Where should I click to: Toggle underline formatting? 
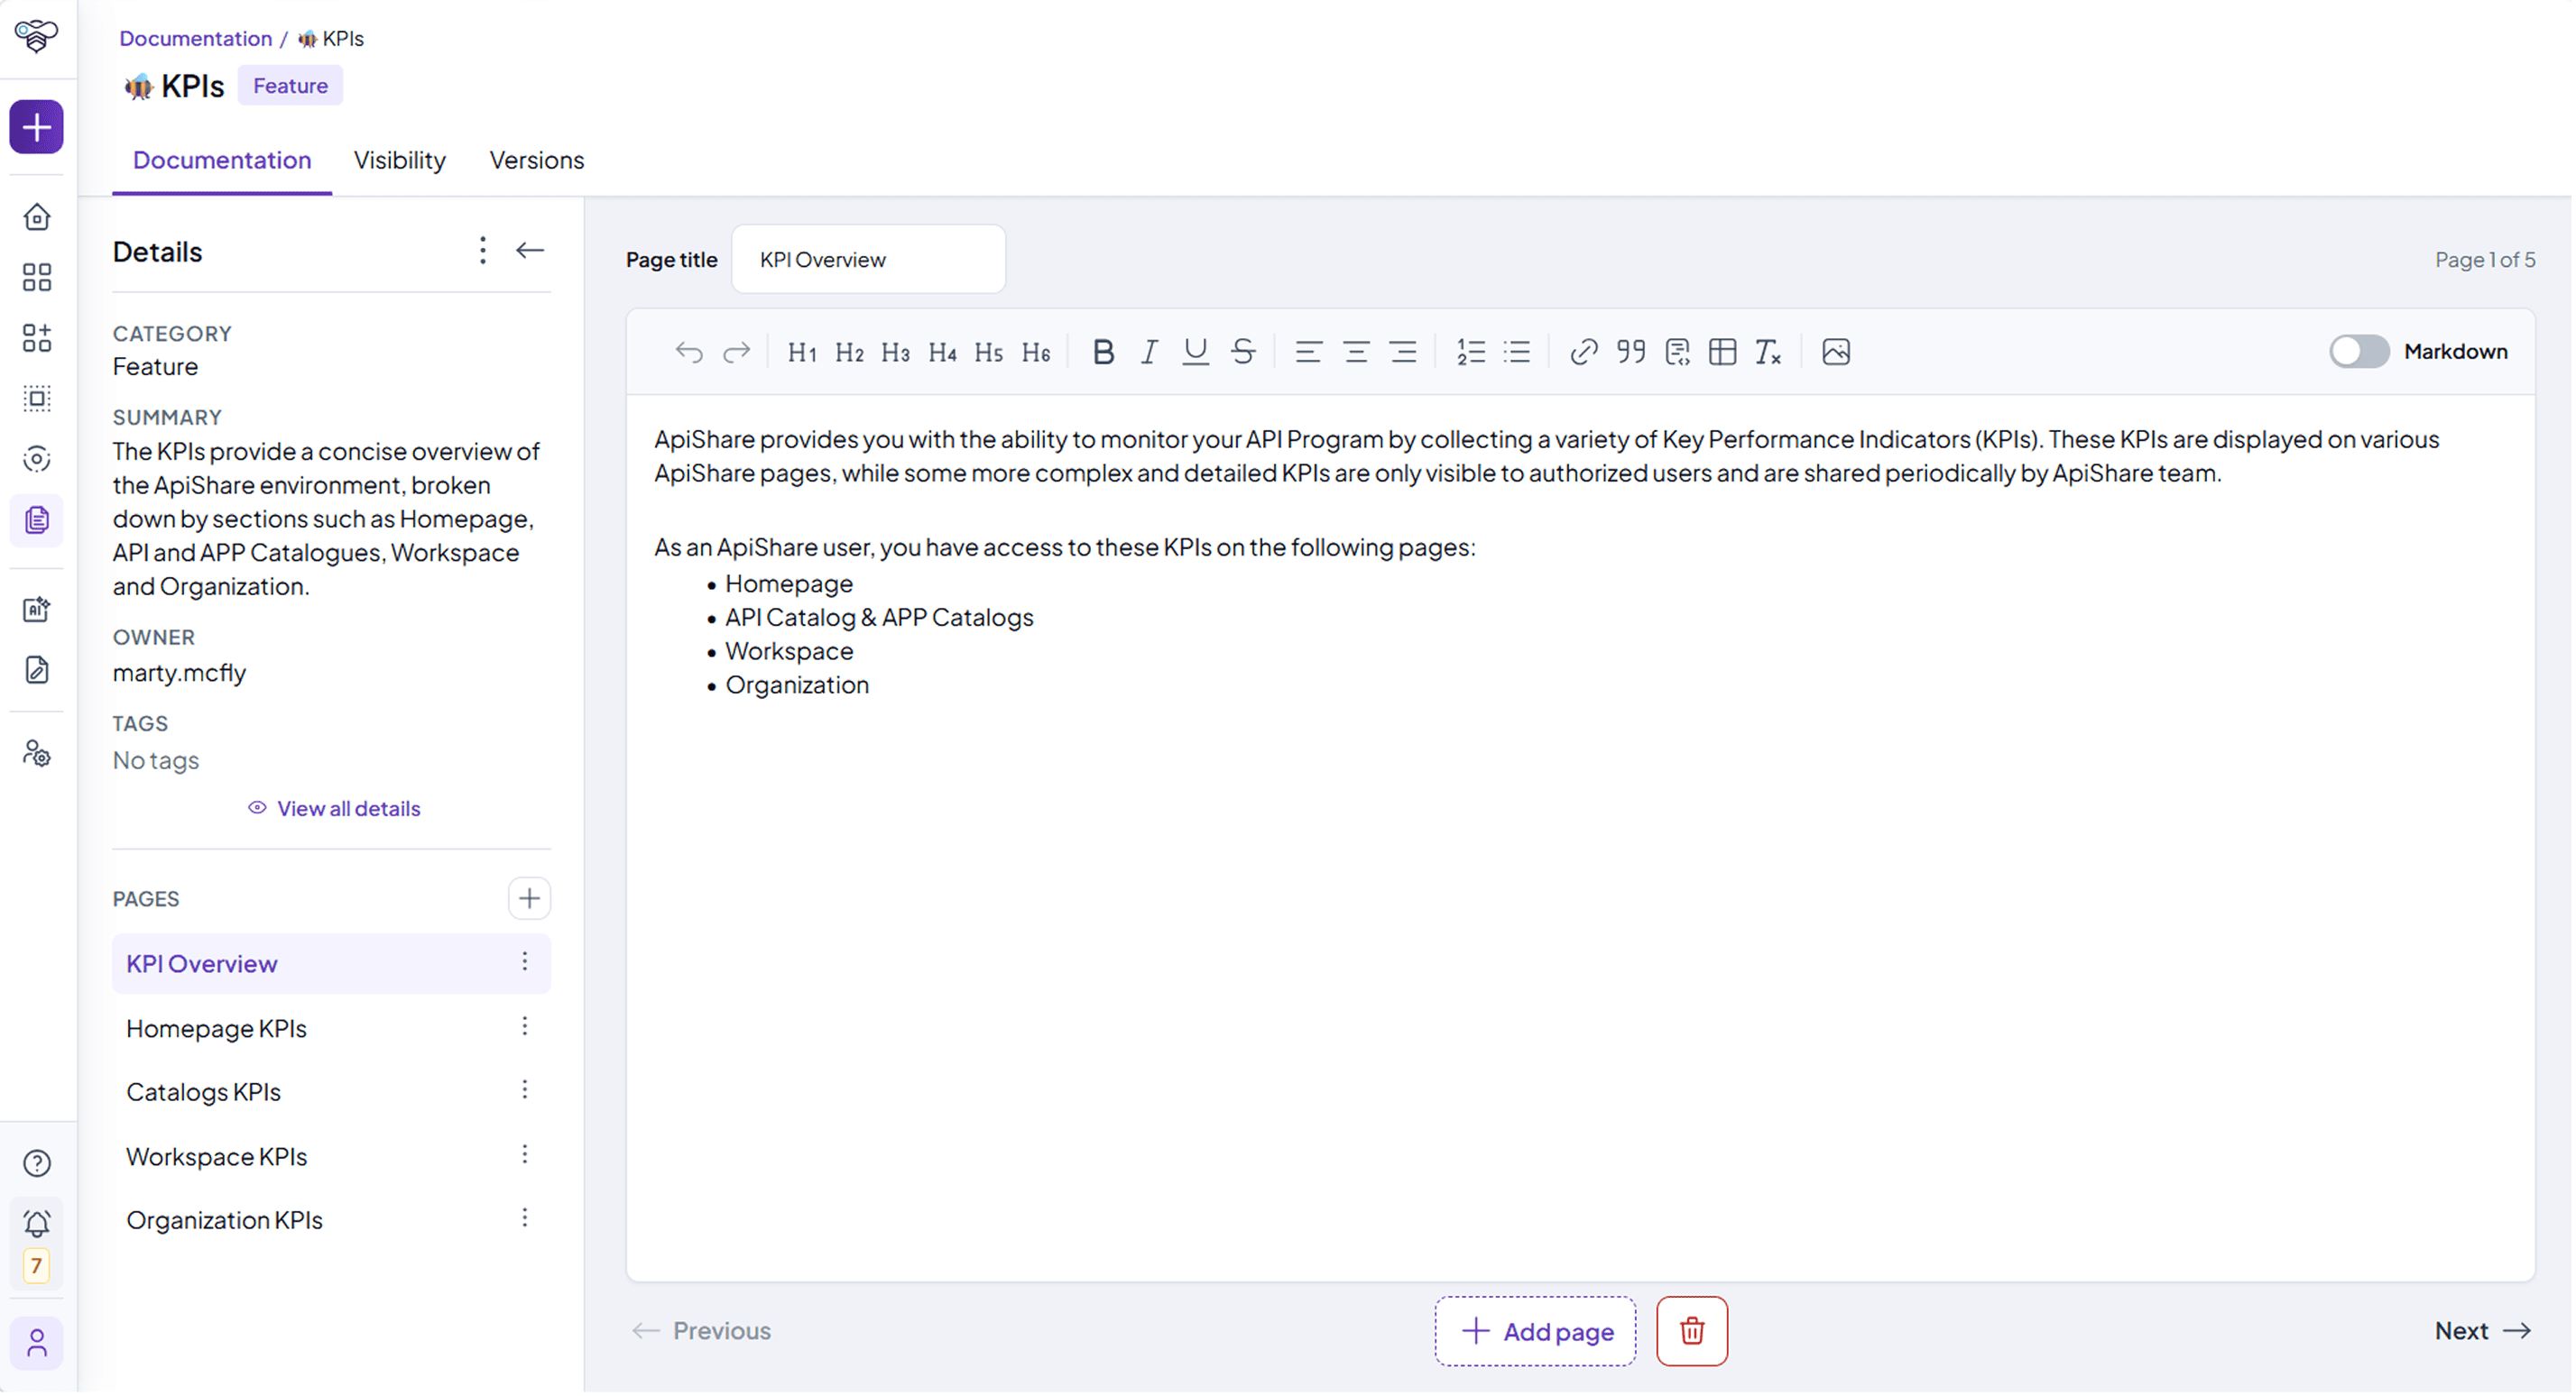pos(1196,352)
